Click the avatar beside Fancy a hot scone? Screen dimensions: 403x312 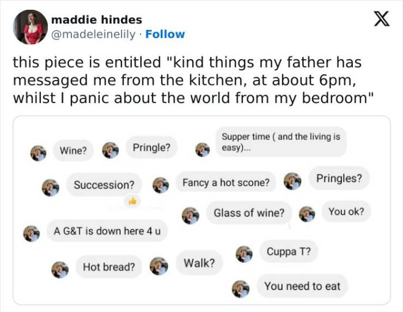160,185
